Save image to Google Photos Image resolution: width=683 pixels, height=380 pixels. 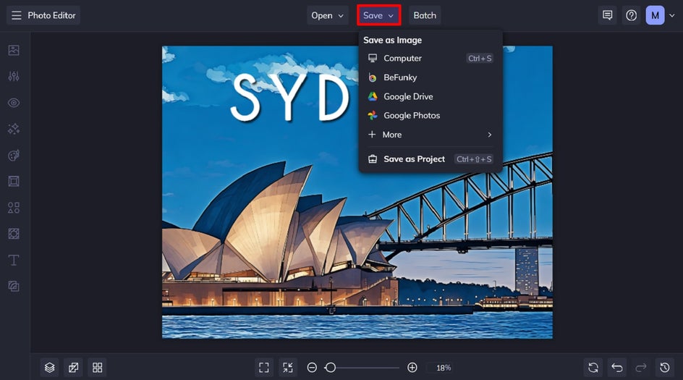click(x=430, y=116)
